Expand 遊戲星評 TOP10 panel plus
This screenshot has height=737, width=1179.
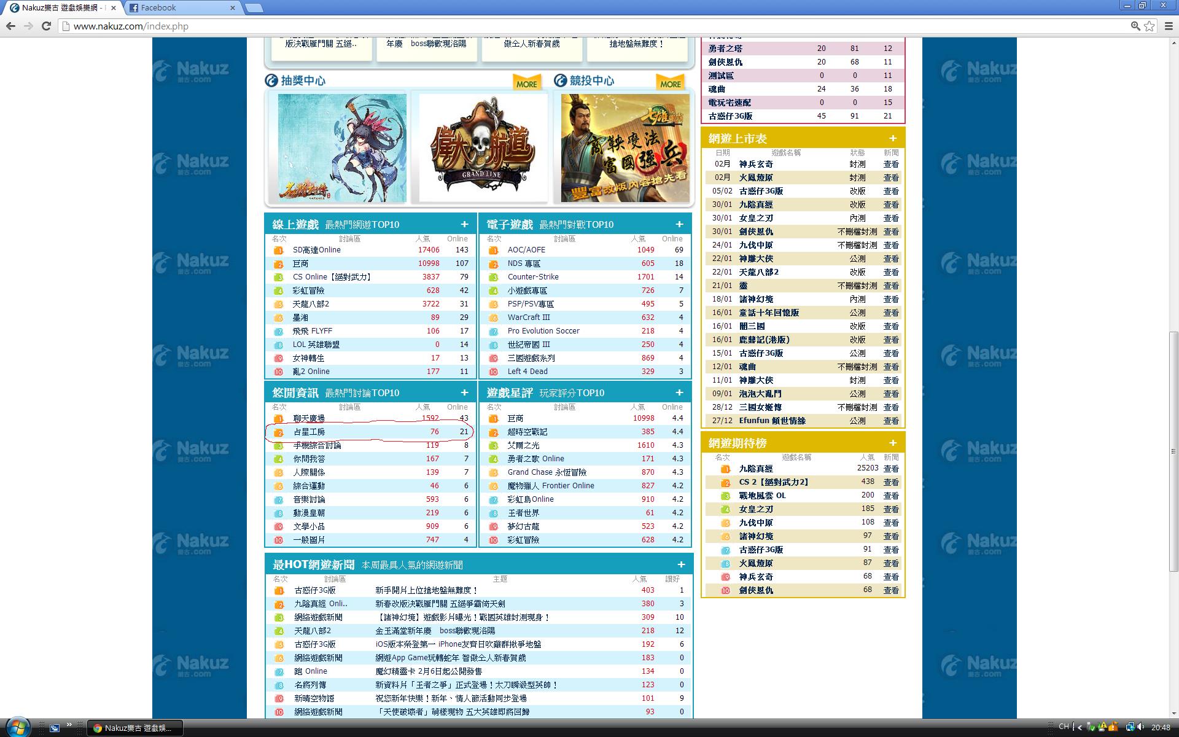(679, 392)
